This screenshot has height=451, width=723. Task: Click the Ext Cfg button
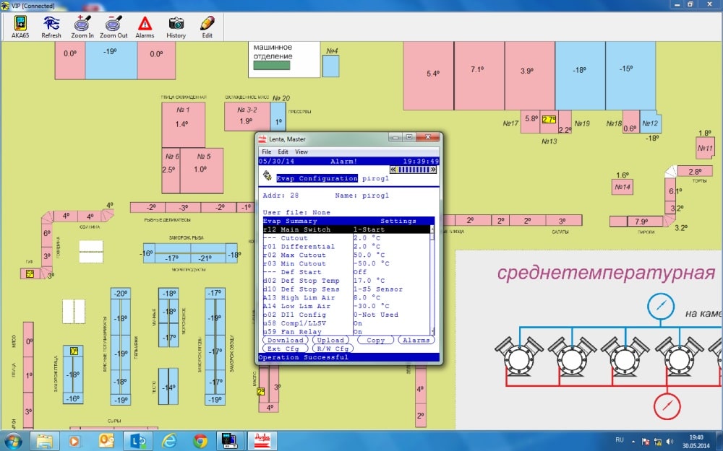click(x=283, y=349)
